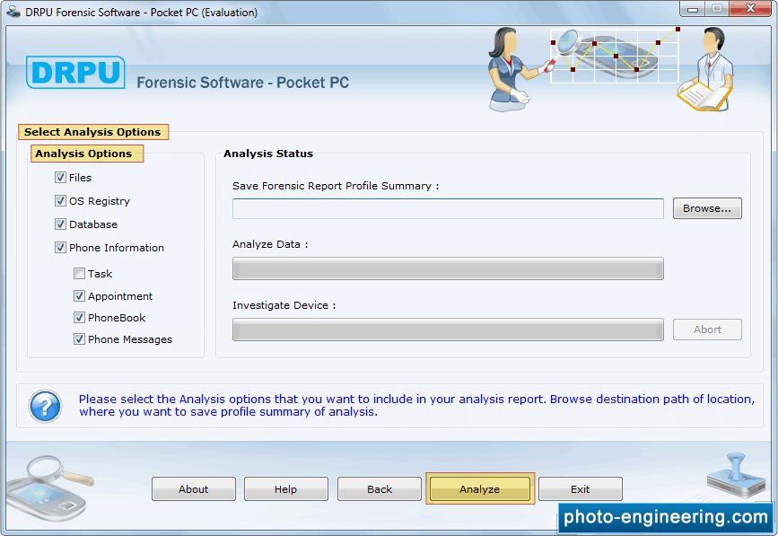This screenshot has height=536, width=778.
Task: Click the title bar application icon
Action: coord(13,12)
